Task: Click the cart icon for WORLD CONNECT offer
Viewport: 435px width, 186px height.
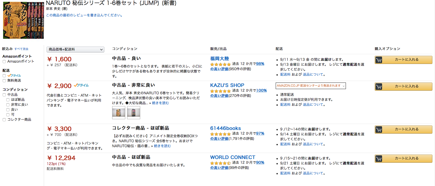Action: [379, 159]
